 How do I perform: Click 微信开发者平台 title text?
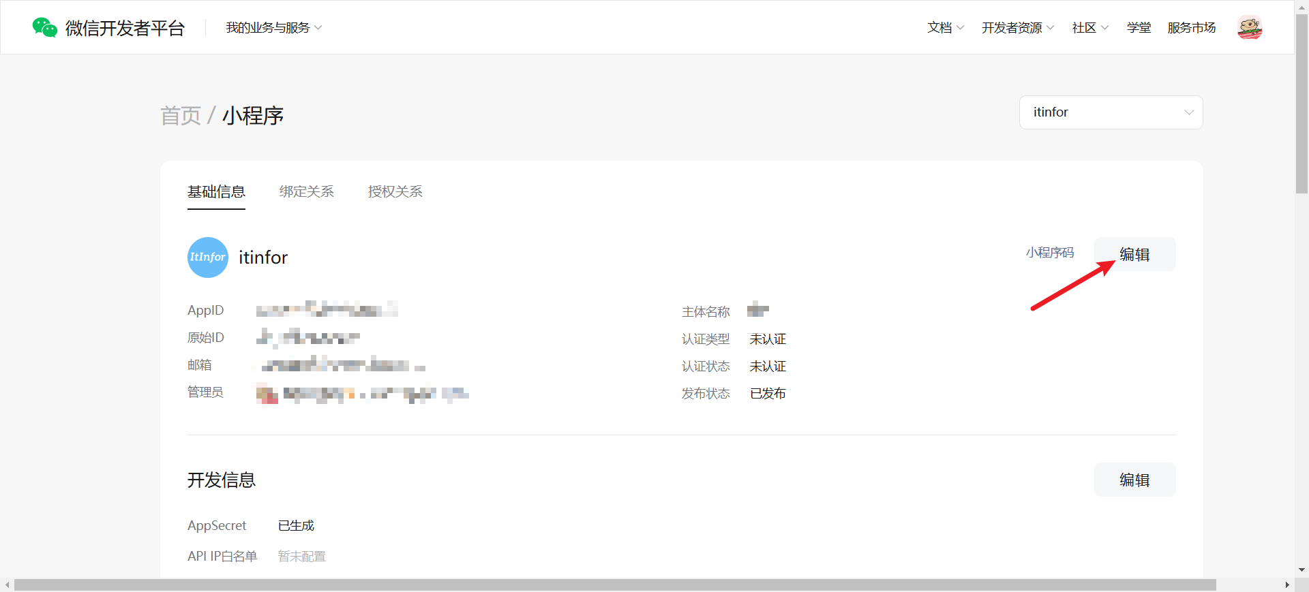tap(125, 28)
